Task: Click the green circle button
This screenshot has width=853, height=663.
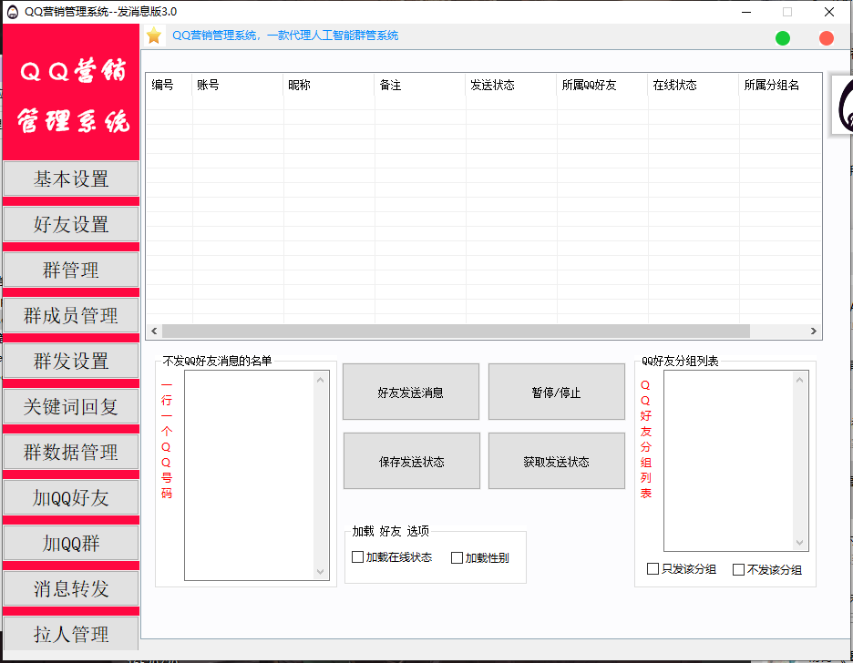Action: click(x=782, y=38)
